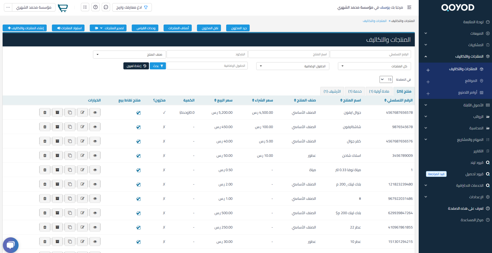This screenshot has width=492, height=253.
Task: Toggle point-of-sale checkbox for عطر 22
Action: pyautogui.click(x=139, y=227)
